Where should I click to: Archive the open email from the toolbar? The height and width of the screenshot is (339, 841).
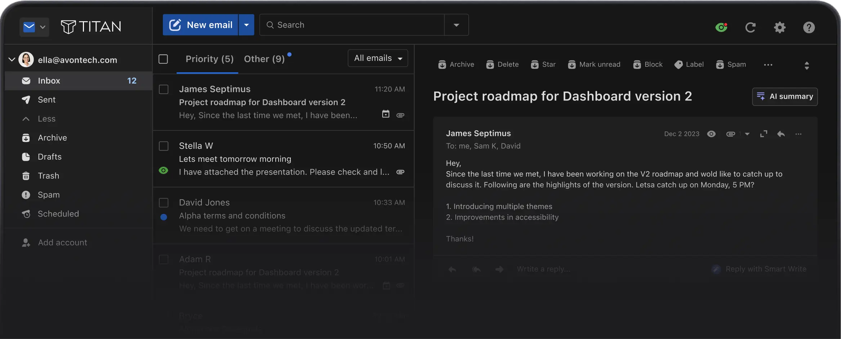[456, 64]
